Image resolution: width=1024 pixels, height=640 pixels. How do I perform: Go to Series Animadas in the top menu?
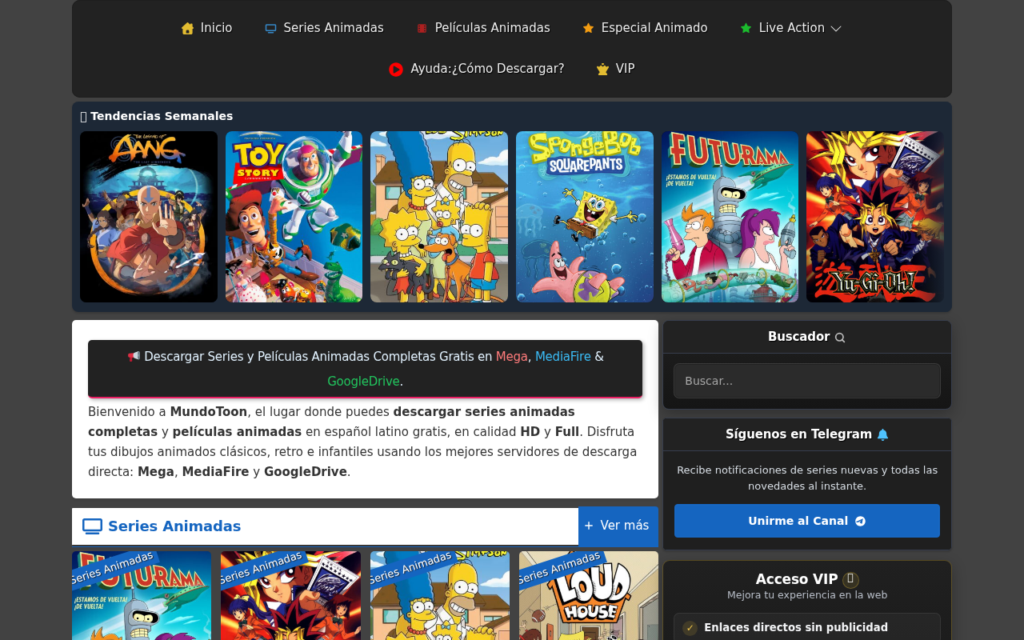[324, 28]
